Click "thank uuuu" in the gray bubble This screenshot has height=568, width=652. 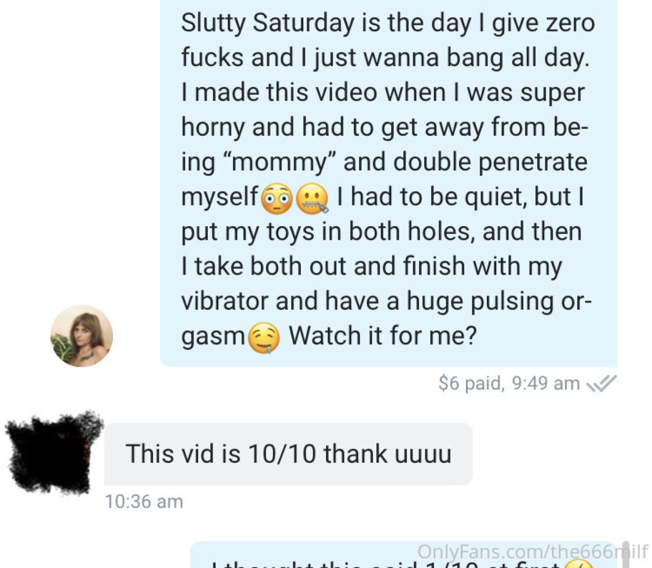point(387,454)
